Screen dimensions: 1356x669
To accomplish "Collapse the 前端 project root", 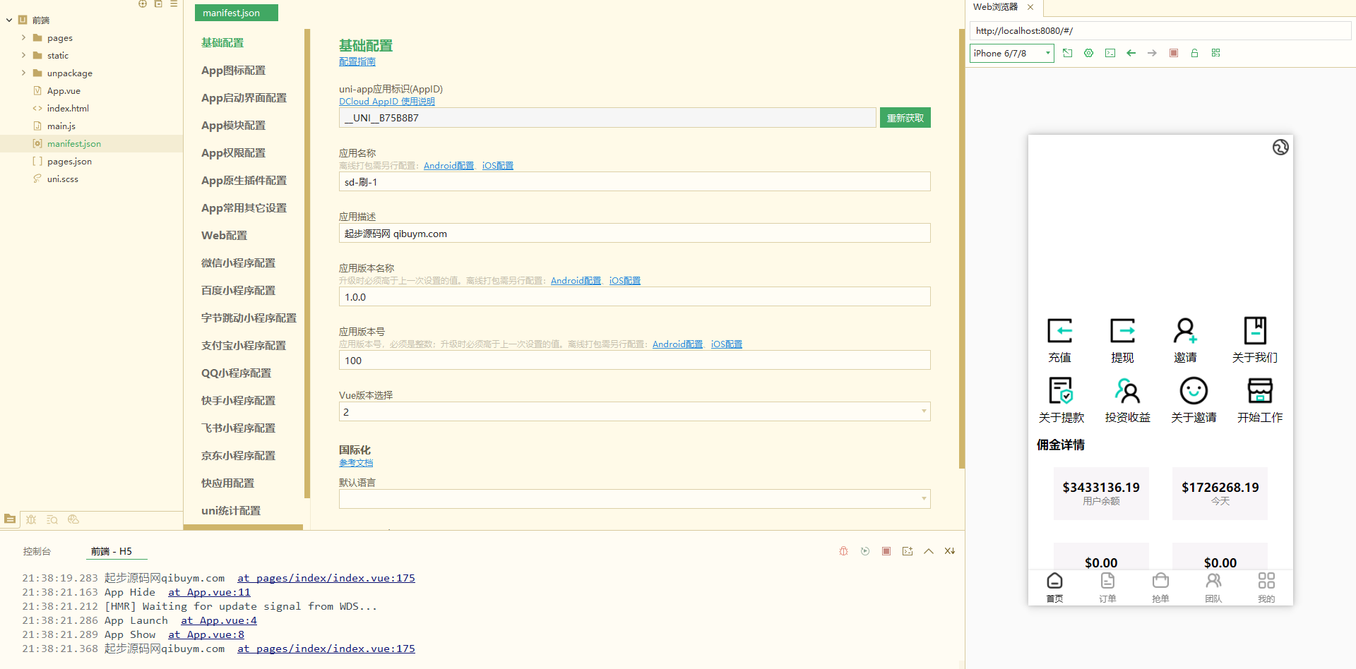I will (9, 20).
